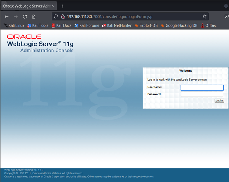Open tracking protection shield icon
The image size is (229, 182).
pos(56,16)
